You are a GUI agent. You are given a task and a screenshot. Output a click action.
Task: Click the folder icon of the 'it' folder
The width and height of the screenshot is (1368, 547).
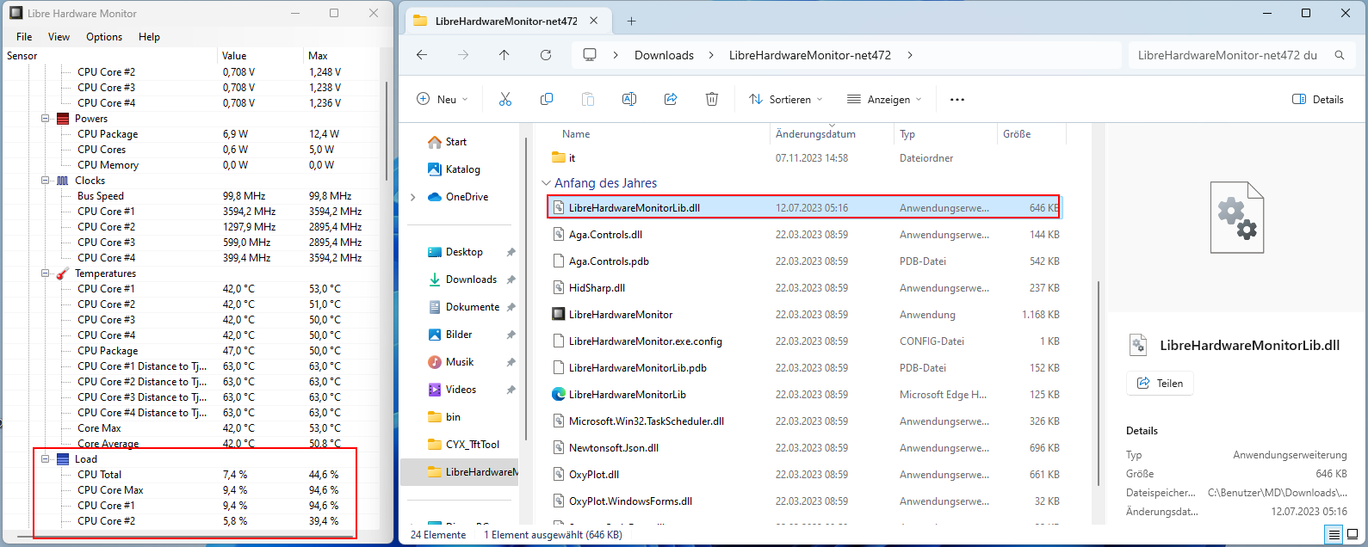[x=558, y=158]
